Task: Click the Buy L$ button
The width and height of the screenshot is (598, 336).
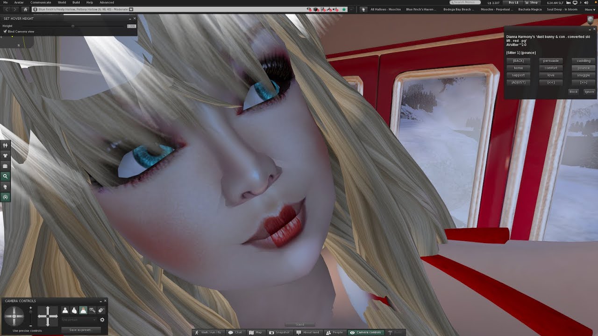Action: 513,2
